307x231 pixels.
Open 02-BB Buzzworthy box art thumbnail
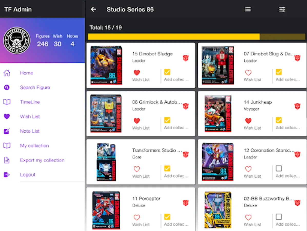[x=218, y=210]
